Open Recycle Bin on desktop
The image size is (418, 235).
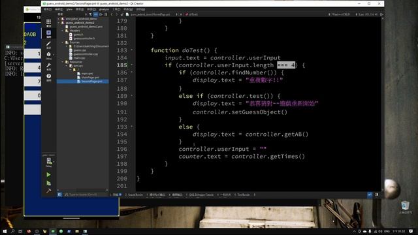point(405,208)
